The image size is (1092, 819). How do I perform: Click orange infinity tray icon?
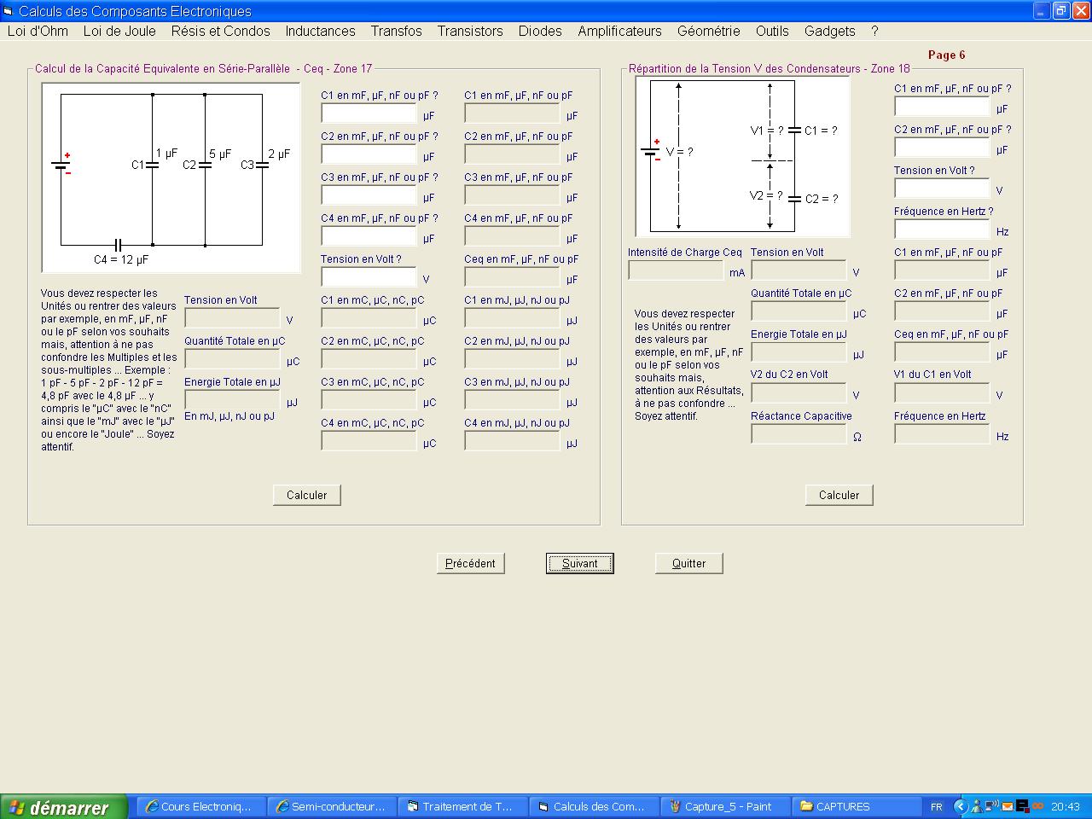(1037, 806)
